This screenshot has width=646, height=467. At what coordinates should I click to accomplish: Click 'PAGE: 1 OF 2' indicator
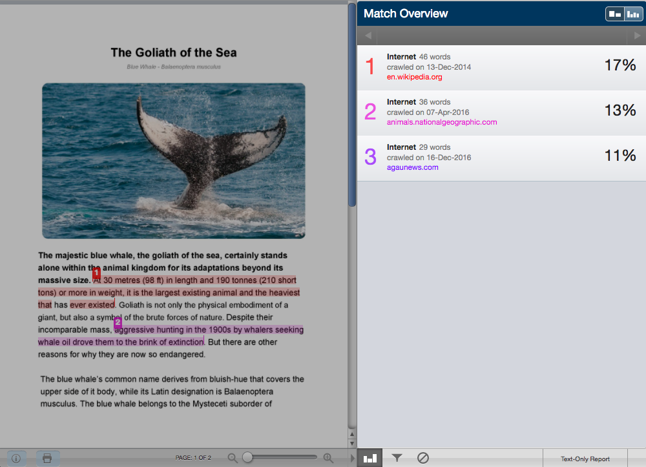click(x=193, y=458)
